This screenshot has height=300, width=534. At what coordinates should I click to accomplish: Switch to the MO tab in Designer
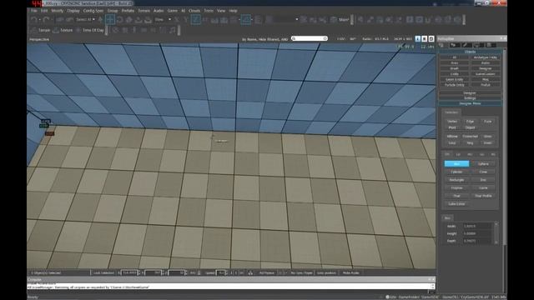(x=470, y=154)
